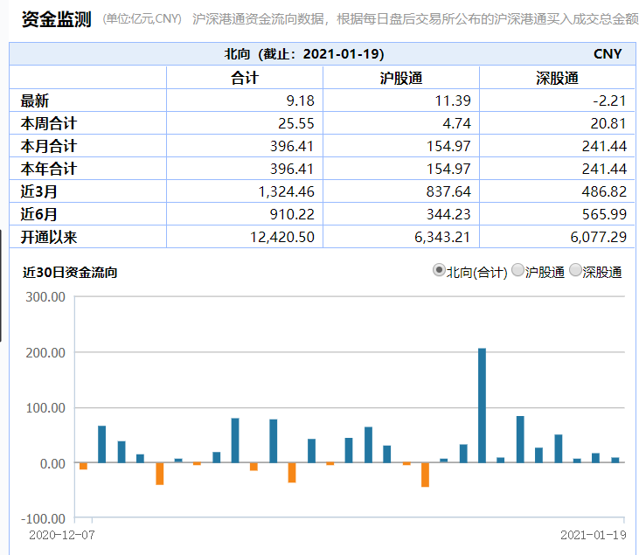Click the 资金监测 page title
The height and width of the screenshot is (555, 639).
(x=56, y=19)
